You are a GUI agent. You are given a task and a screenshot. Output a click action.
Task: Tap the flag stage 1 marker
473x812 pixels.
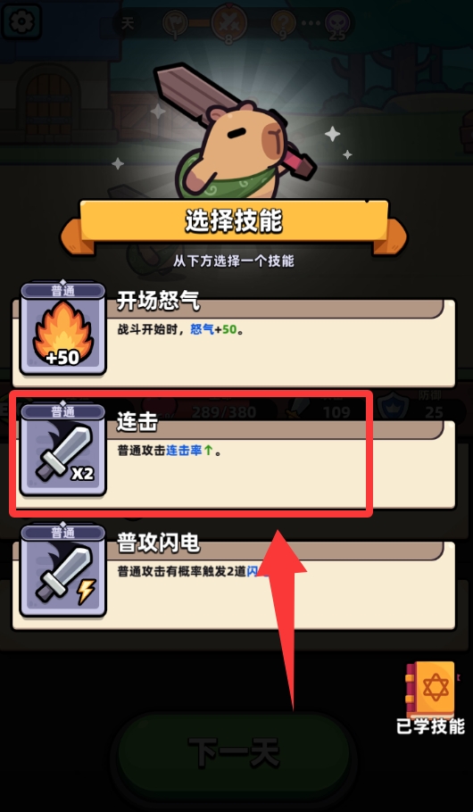pos(175,23)
